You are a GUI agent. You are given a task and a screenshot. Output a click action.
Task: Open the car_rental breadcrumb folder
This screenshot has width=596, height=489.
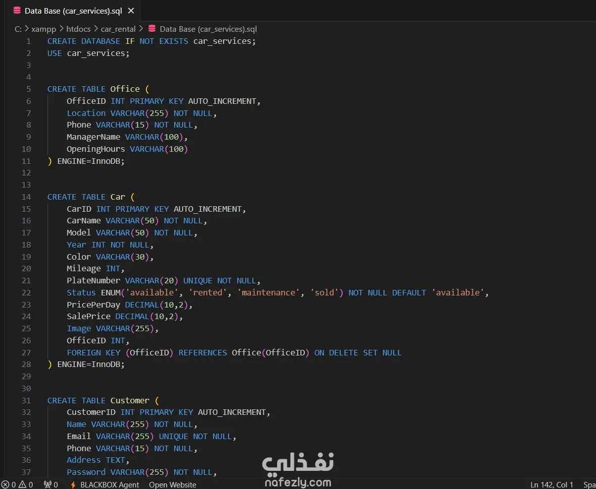pos(118,29)
